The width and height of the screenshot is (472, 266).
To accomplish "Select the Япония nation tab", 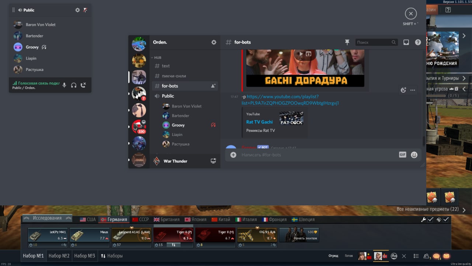I will (195, 219).
